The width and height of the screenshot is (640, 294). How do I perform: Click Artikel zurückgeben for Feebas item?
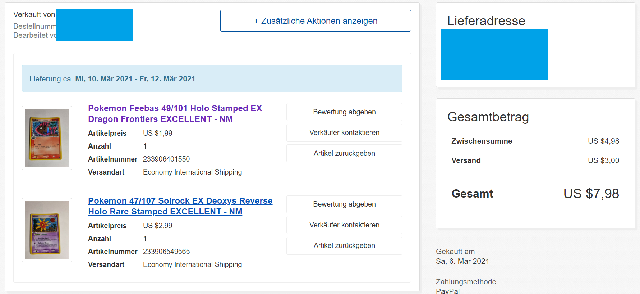click(344, 153)
